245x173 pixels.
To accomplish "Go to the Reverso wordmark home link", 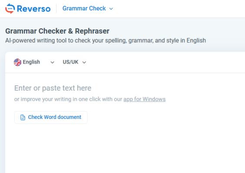I will click(34, 9).
